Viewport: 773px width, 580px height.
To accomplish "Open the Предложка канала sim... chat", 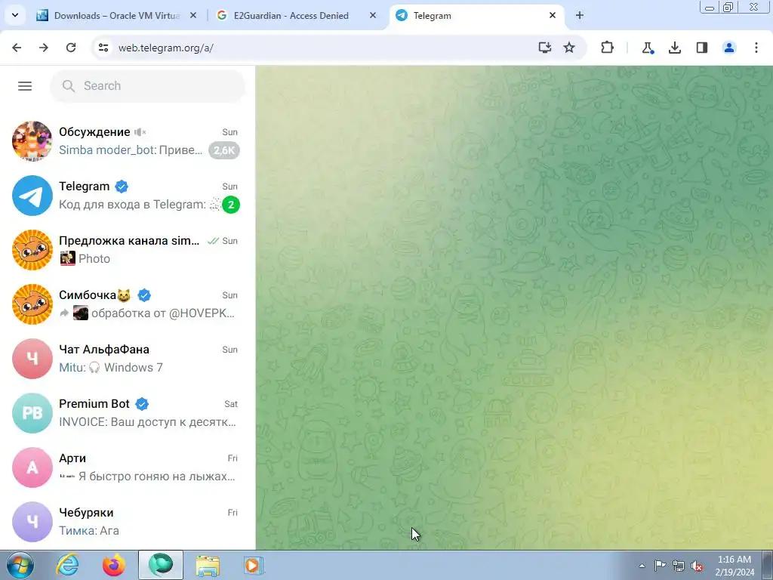I will [127, 250].
